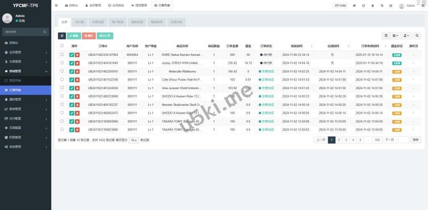The width and height of the screenshot is (428, 210).
Task: Edit the RARE Statue Nezuko order row
Action: click(x=72, y=55)
